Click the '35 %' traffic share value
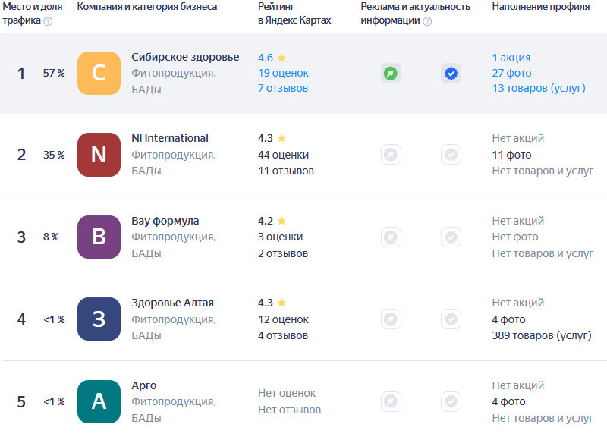The height and width of the screenshot is (440, 607). point(54,155)
